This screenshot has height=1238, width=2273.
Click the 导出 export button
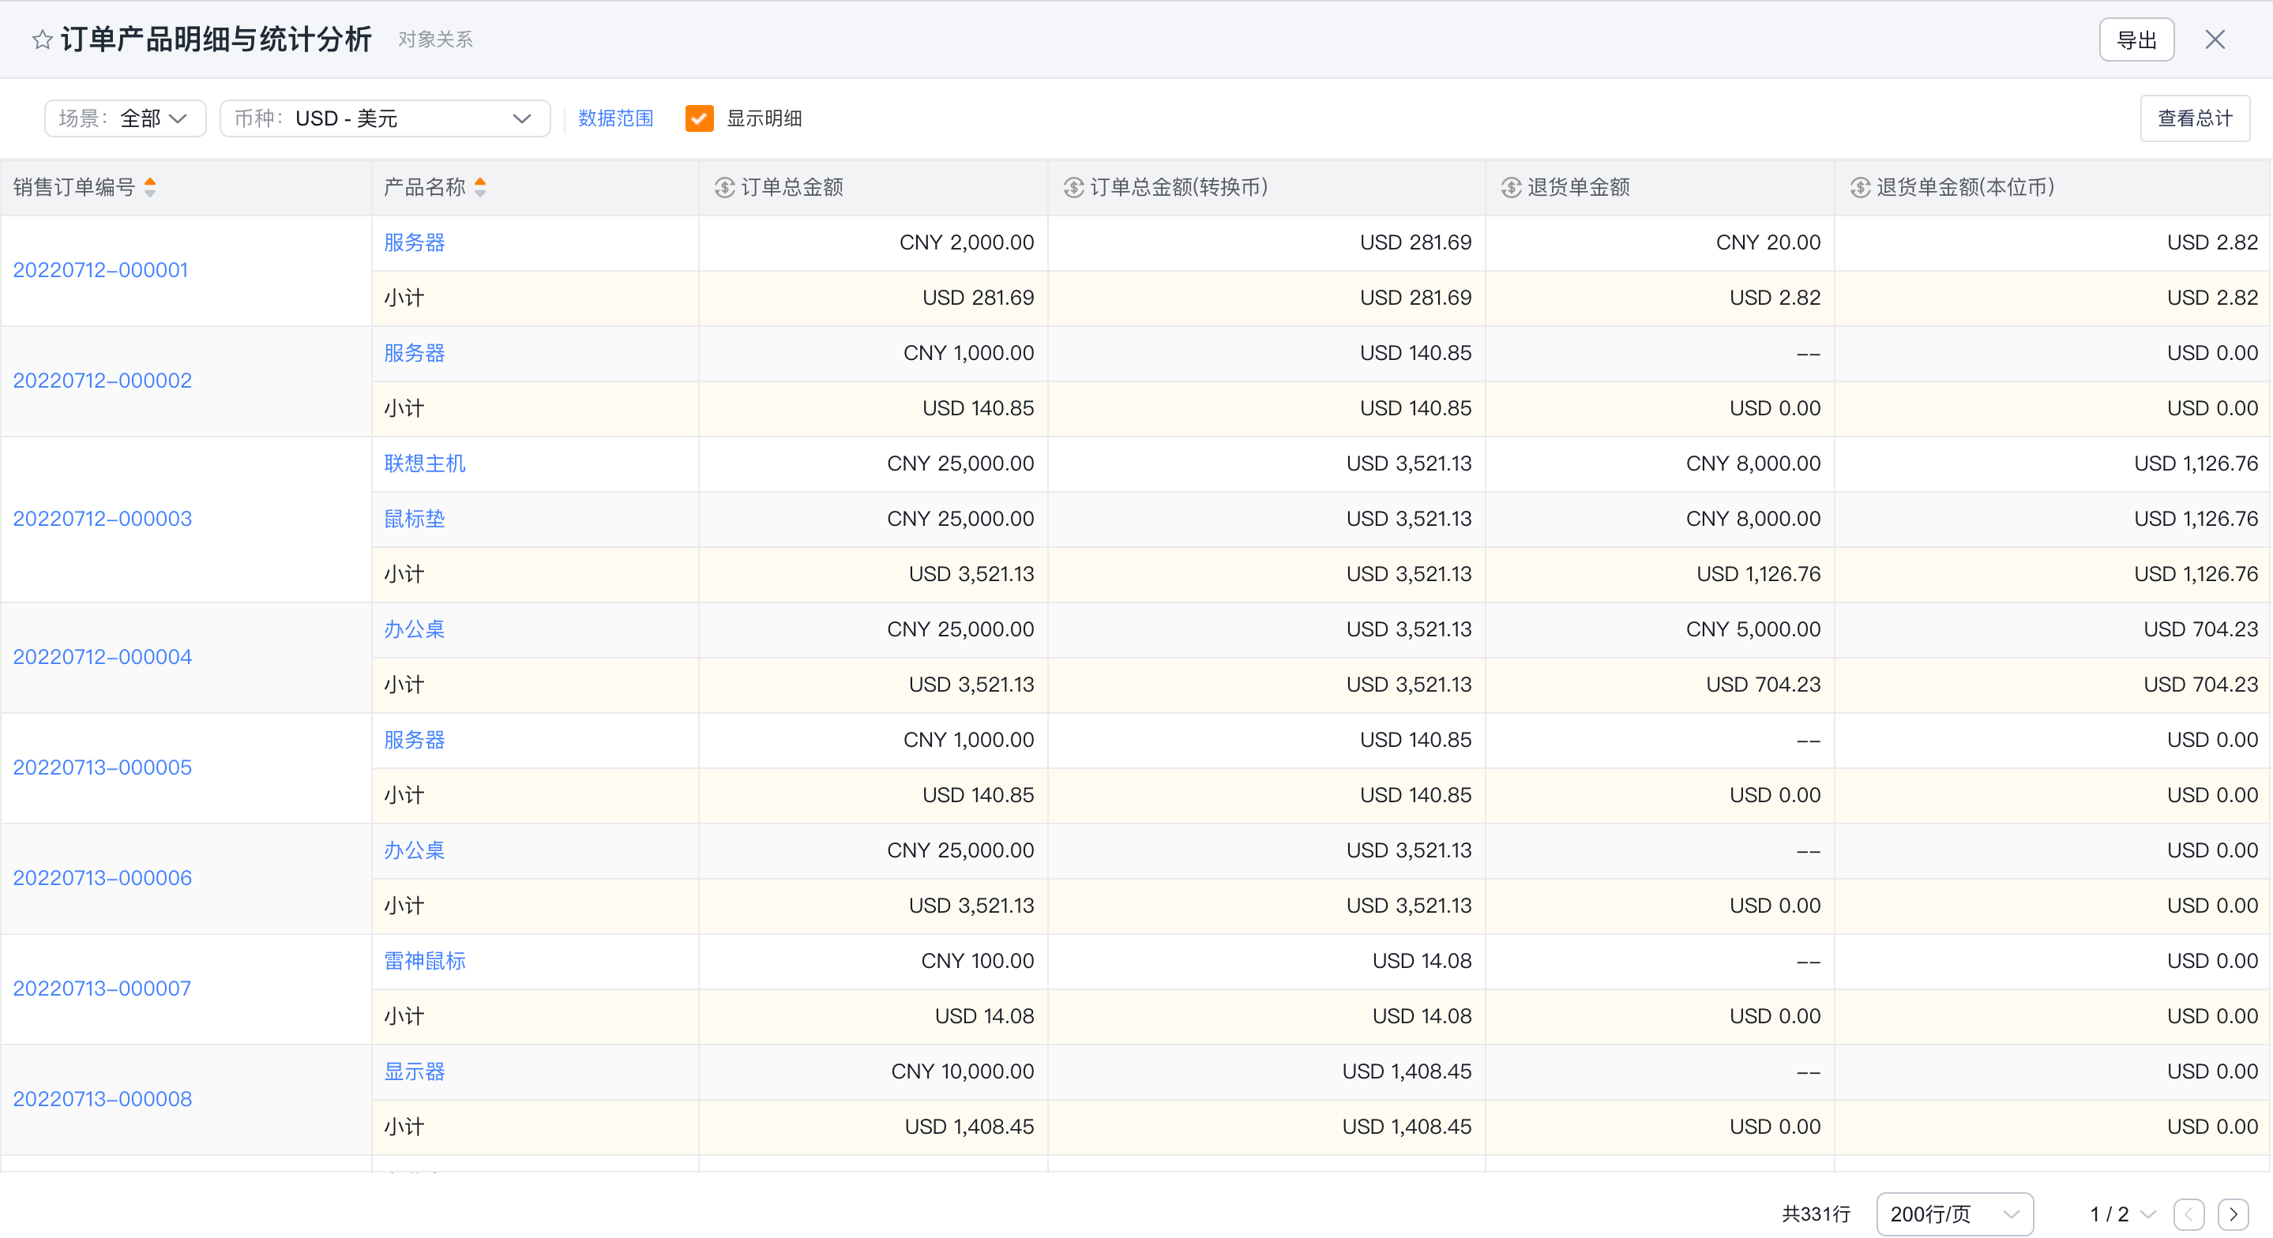(2136, 39)
